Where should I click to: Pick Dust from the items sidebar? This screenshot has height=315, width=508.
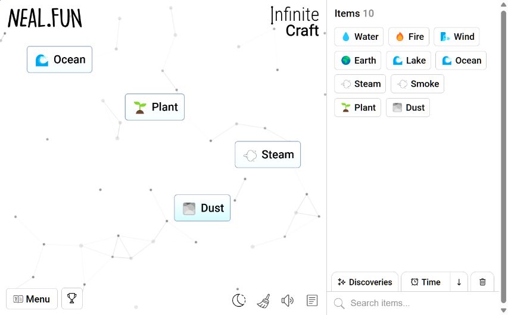tap(408, 108)
